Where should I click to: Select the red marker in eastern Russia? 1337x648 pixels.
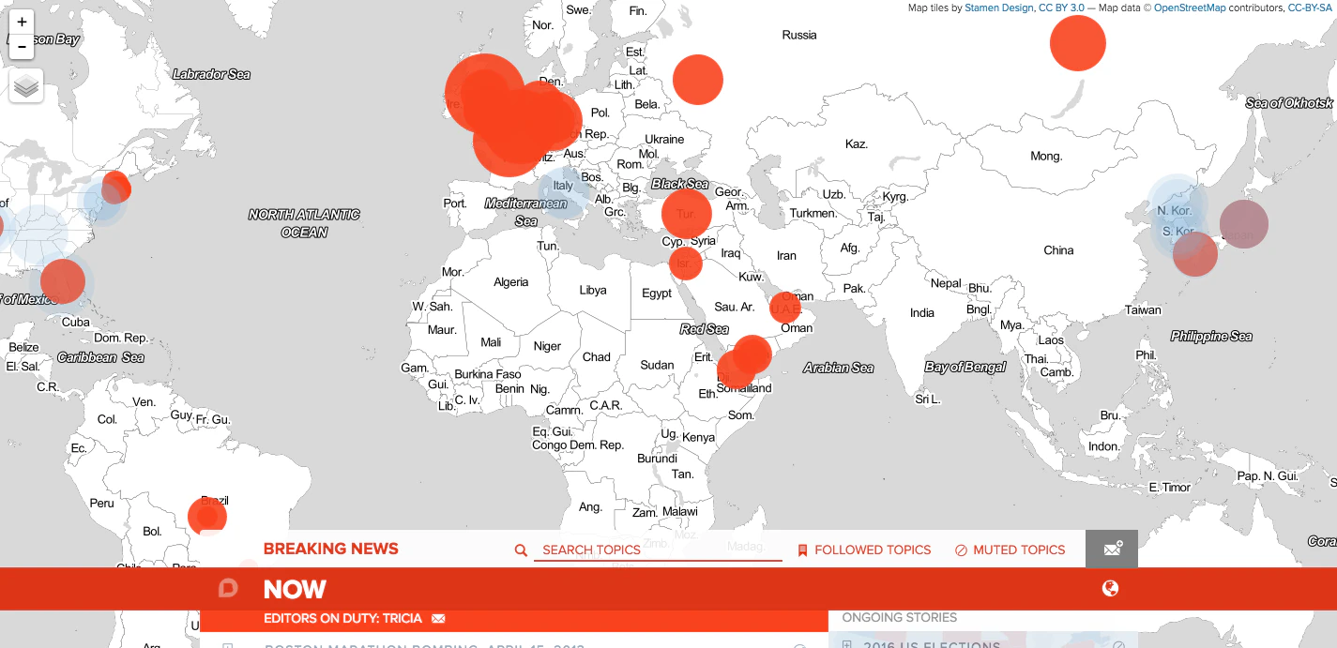(1077, 42)
